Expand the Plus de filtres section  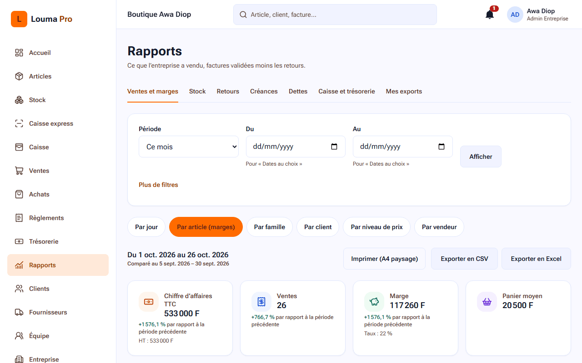tap(158, 185)
